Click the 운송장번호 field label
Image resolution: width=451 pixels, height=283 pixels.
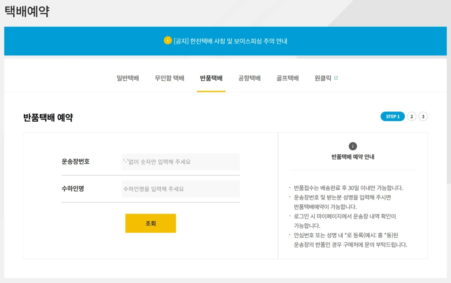76,162
